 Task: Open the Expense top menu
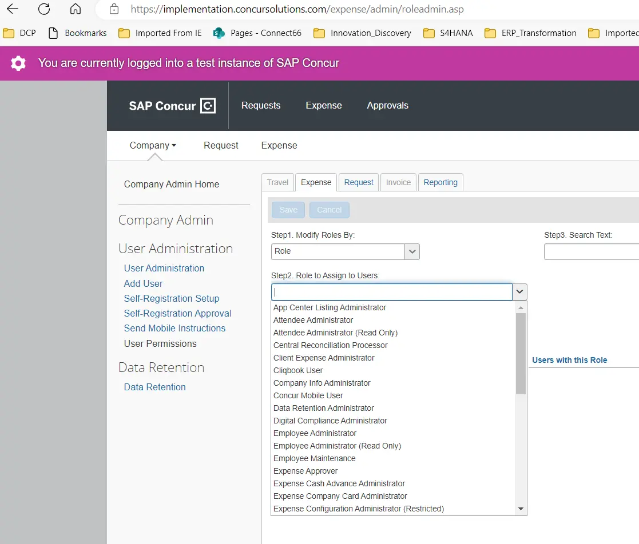click(x=324, y=106)
